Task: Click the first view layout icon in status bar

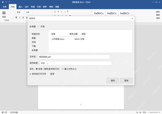Action: click(x=137, y=112)
